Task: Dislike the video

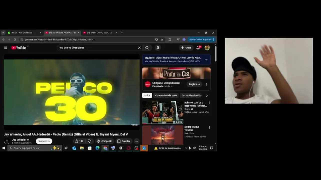Action: coord(89,141)
